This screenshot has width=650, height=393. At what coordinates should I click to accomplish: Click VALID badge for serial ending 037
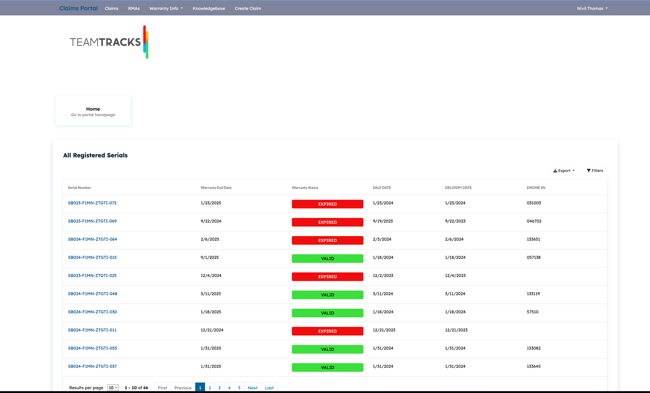pyautogui.click(x=328, y=368)
